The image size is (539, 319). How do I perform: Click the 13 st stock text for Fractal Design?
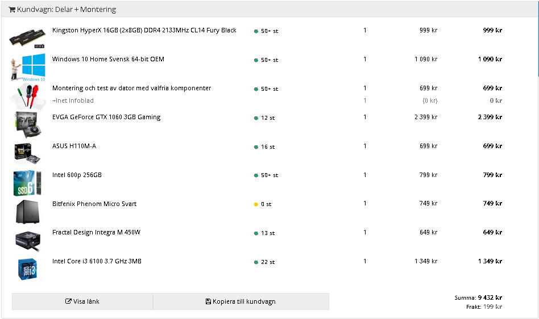[268, 233]
